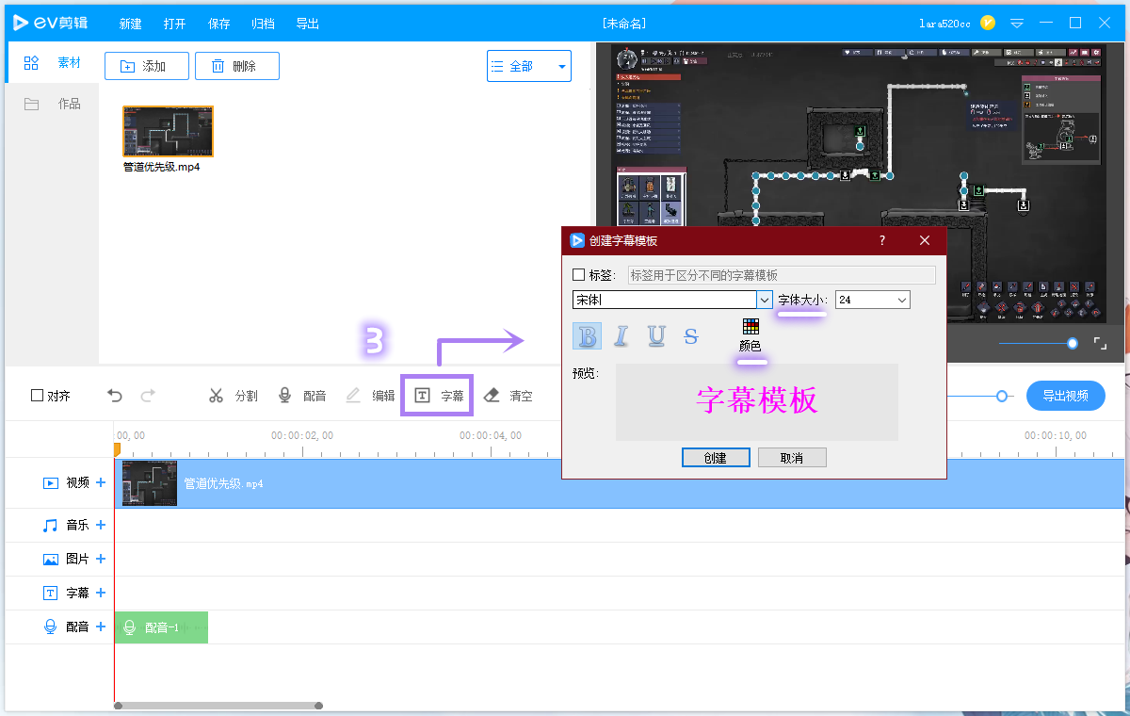Click the 字幕 track T icon
Viewport: 1130px width, 716px height.
51,593
